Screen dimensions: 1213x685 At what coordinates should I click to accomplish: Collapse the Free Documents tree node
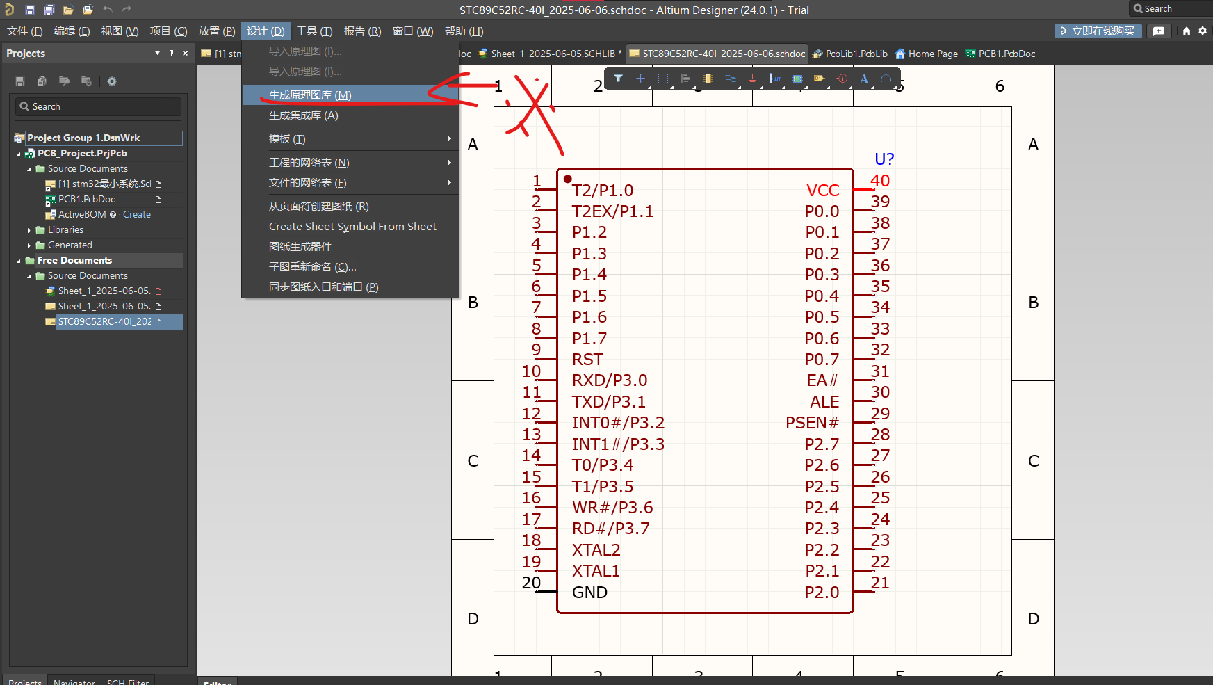[19, 261]
